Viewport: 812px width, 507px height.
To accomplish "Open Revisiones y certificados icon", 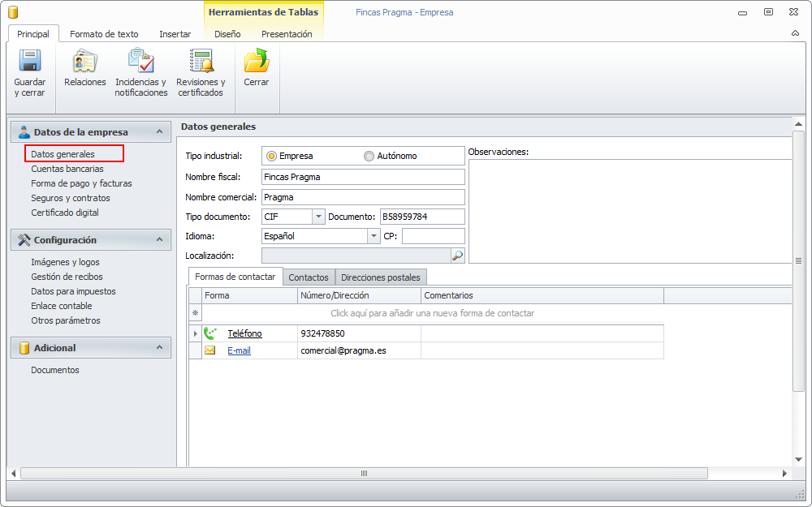I will coord(201,62).
